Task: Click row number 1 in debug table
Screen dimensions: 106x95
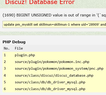Action: (x=5, y=55)
